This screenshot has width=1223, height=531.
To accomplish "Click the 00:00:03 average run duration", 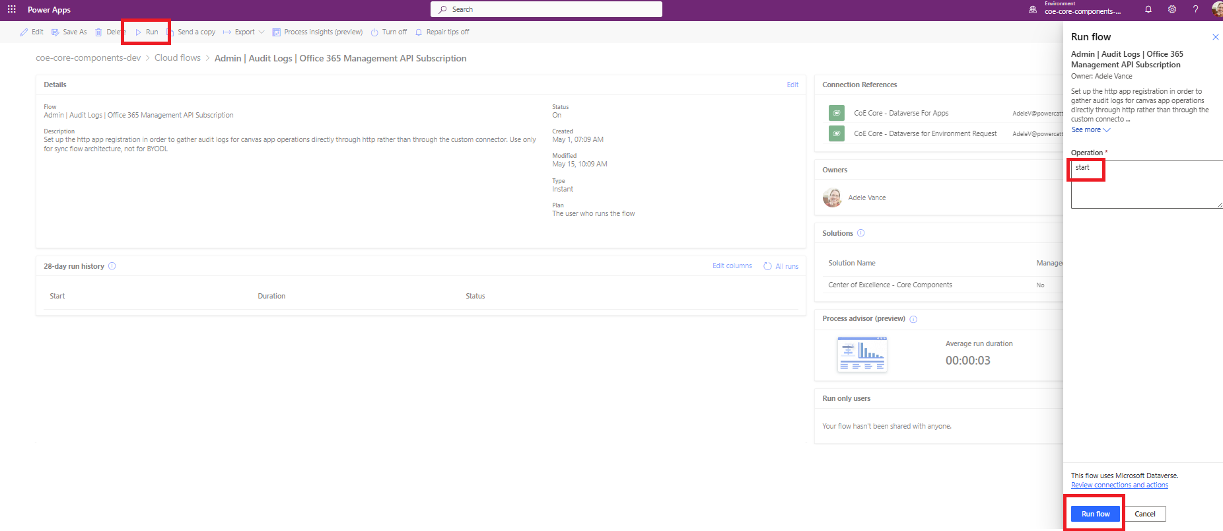I will tap(968, 361).
